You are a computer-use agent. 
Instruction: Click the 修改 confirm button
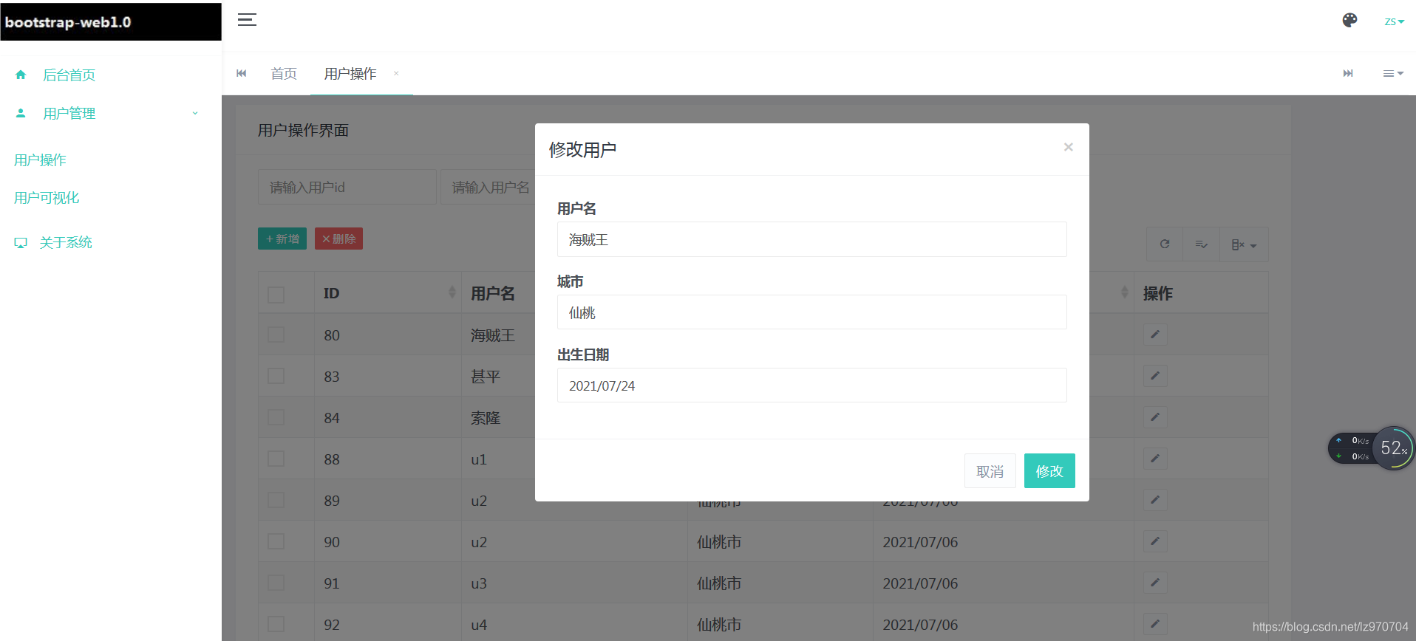[1049, 471]
